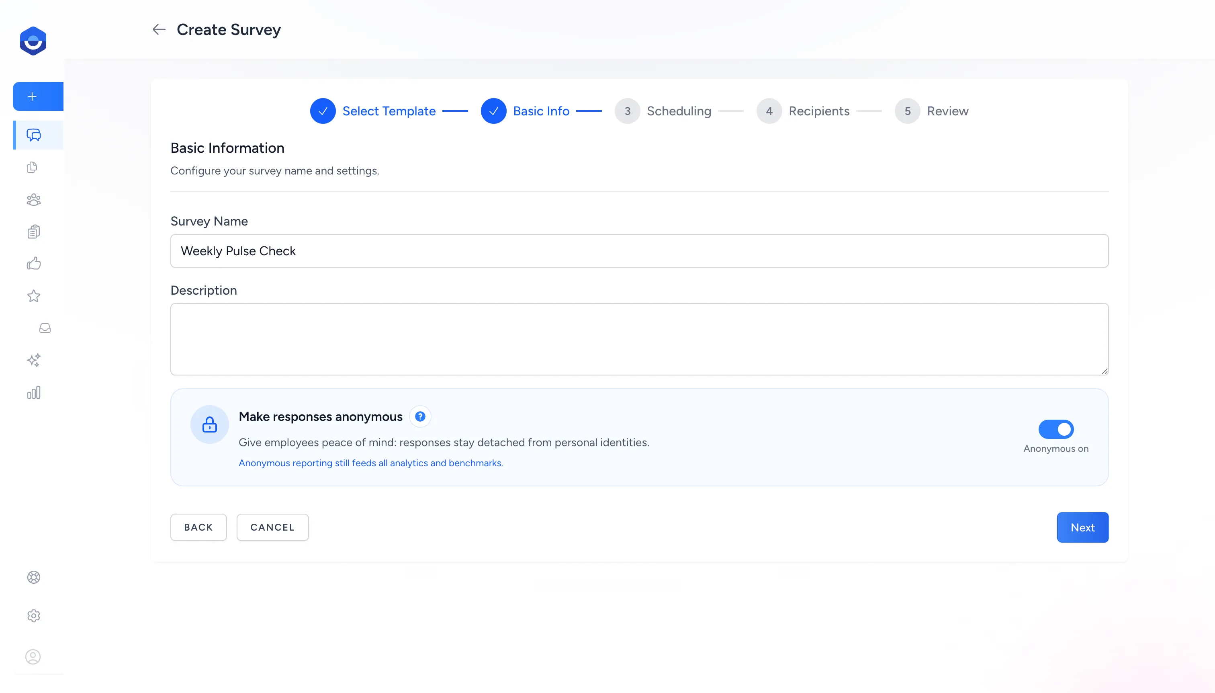Create a new item with the plus icon
This screenshot has height=693, width=1215.
(32, 96)
